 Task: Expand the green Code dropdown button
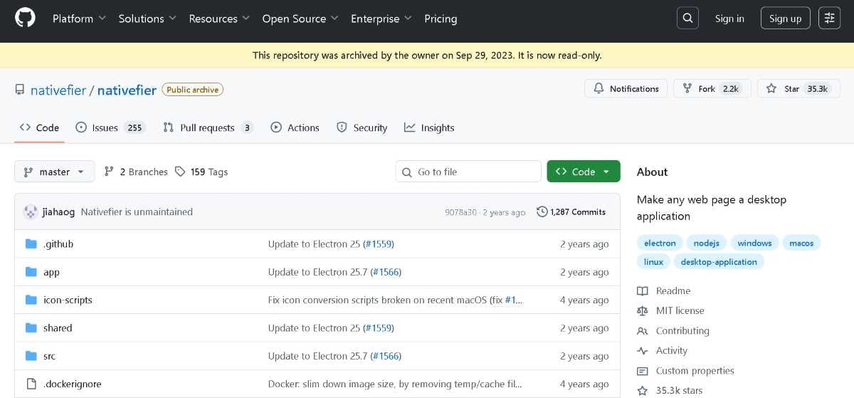tap(583, 172)
